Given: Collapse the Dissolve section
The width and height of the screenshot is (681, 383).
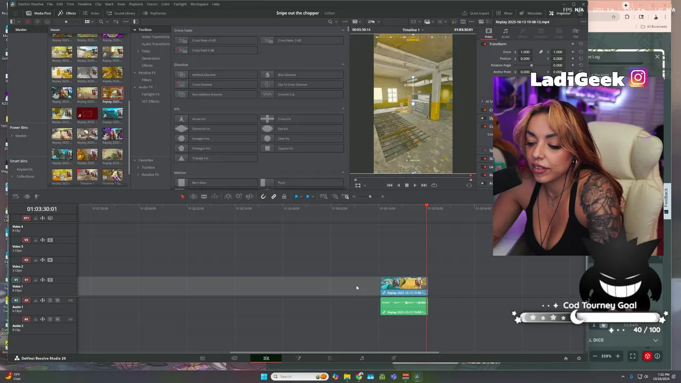Looking at the screenshot, I should click(343, 64).
